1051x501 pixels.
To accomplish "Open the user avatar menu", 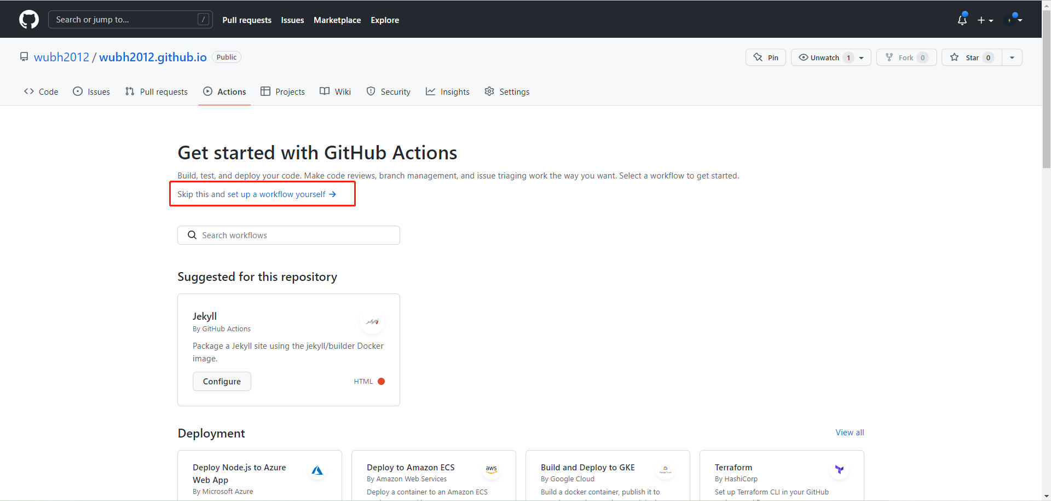I will (1013, 20).
